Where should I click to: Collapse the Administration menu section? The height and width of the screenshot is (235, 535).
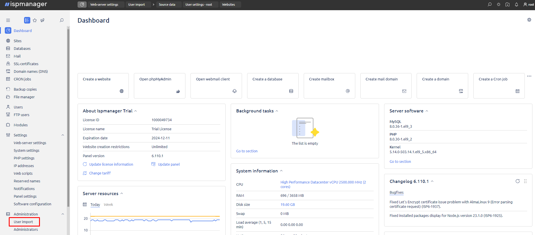pyautogui.click(x=63, y=214)
